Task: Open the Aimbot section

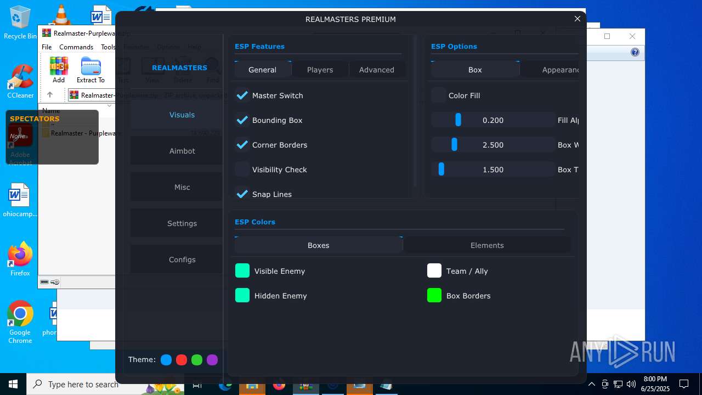Action: coord(177,151)
